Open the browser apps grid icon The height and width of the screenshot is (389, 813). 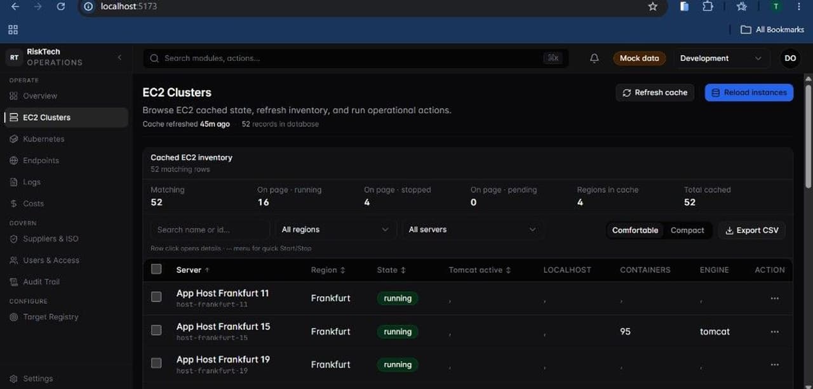(x=13, y=30)
